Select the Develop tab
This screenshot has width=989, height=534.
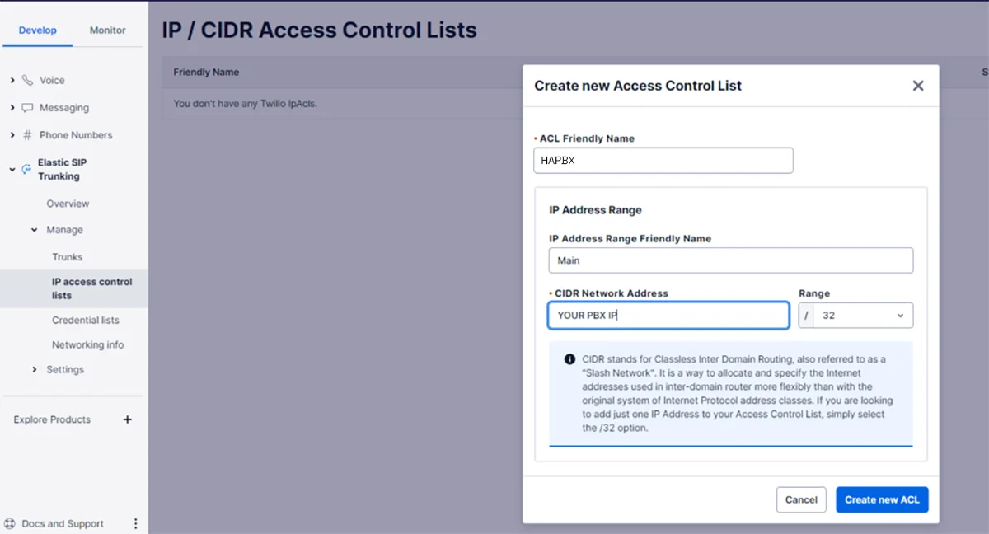[x=37, y=30]
